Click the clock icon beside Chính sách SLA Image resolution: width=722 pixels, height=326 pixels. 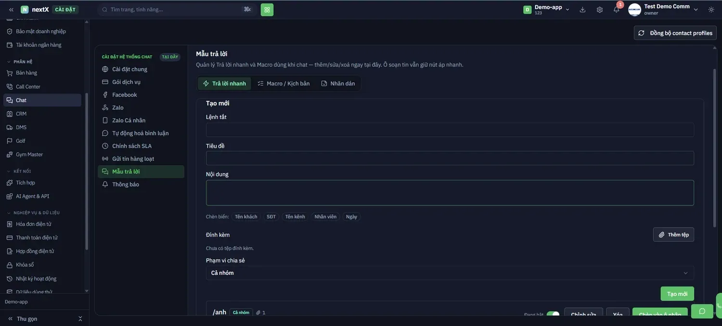coord(105,146)
